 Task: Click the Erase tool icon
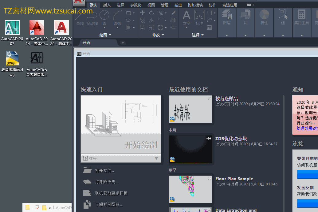[x=173, y=13]
